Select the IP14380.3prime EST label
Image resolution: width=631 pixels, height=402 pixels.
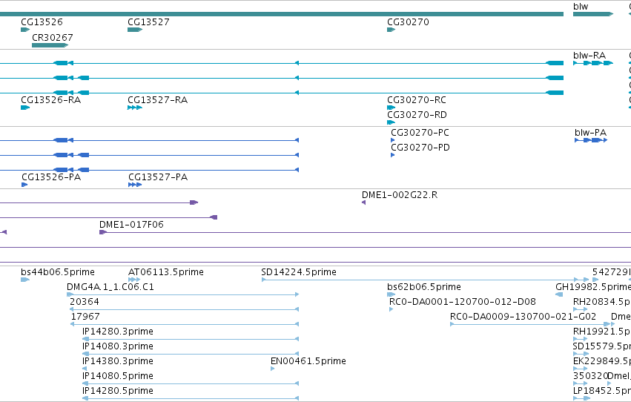[x=117, y=361]
